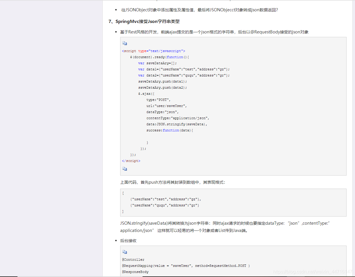Click the array-format line with "test" and "gz"
This screenshot has height=277, width=355.
click(166, 199)
